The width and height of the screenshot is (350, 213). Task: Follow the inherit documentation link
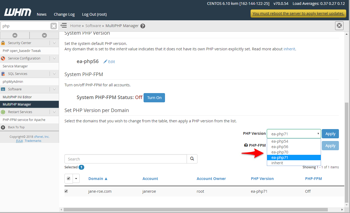click(x=289, y=49)
